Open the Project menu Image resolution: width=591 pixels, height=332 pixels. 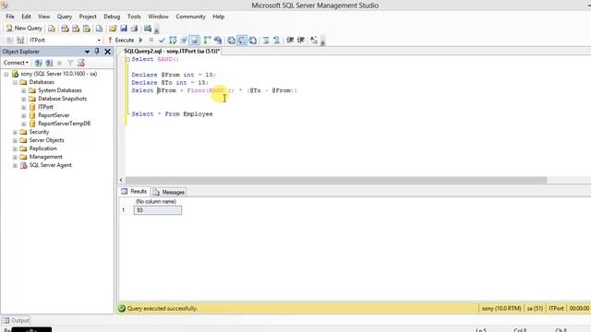(x=88, y=17)
